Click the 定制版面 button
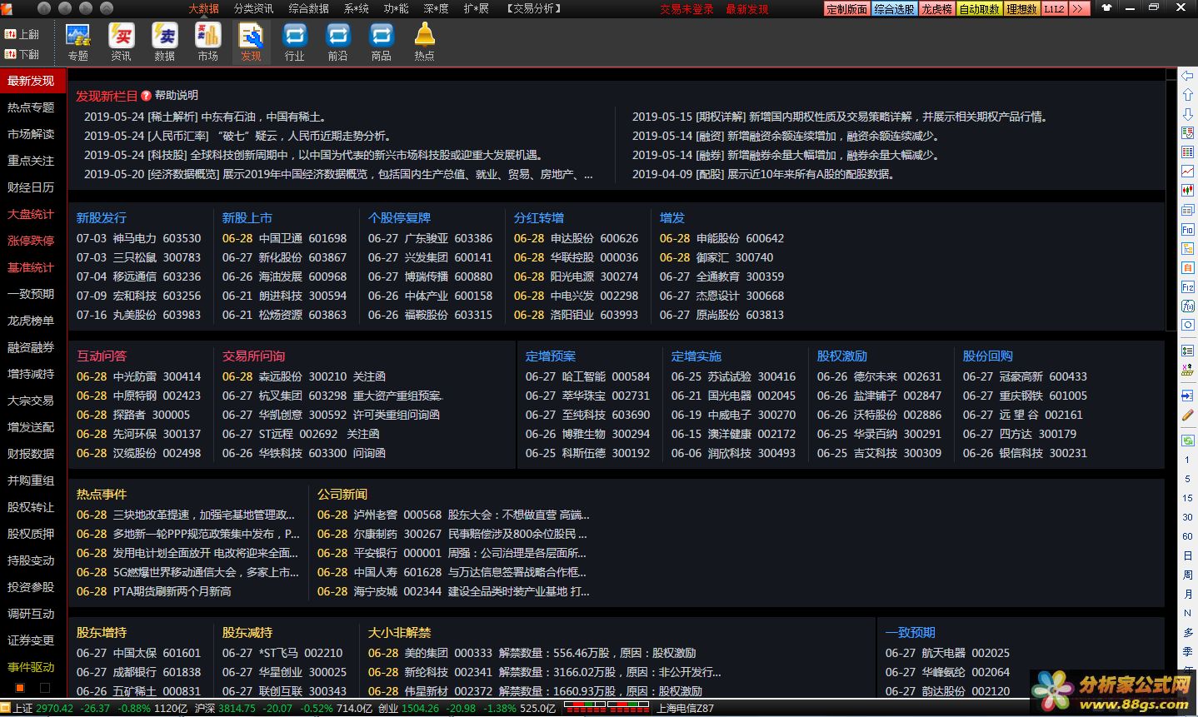Image resolution: width=1198 pixels, height=717 pixels. click(x=847, y=8)
